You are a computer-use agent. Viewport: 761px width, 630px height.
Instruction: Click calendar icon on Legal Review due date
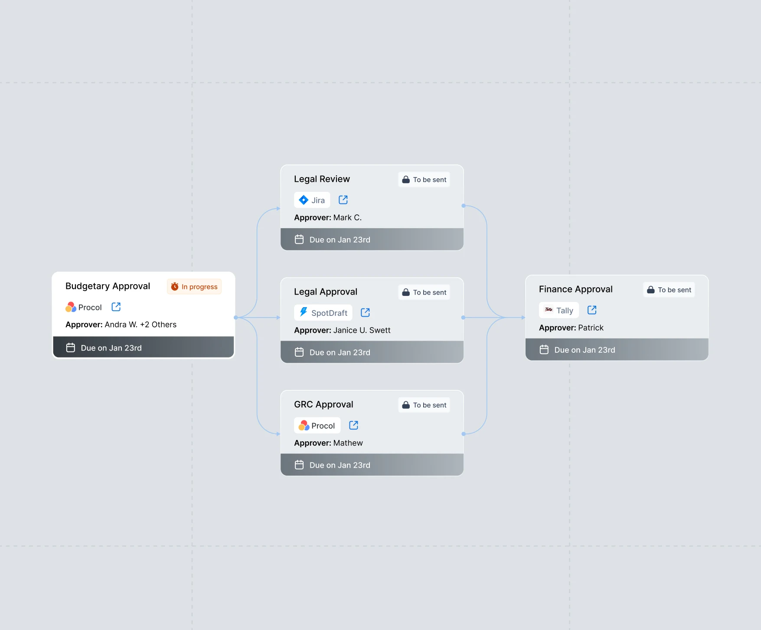pos(299,240)
